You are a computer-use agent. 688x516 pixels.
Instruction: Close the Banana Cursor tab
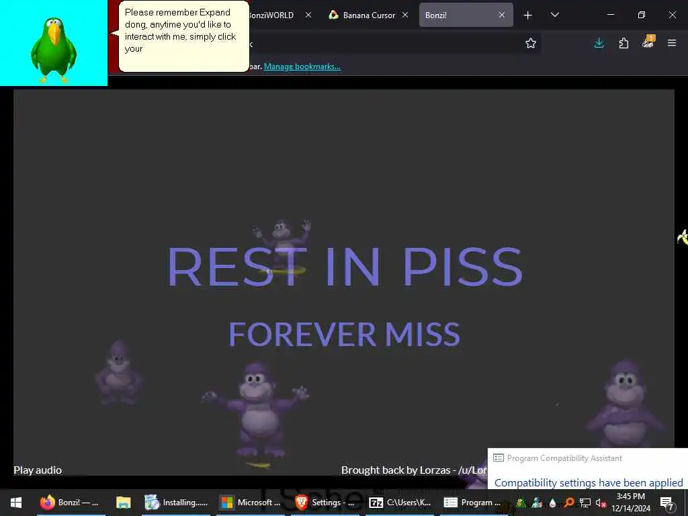(x=405, y=15)
